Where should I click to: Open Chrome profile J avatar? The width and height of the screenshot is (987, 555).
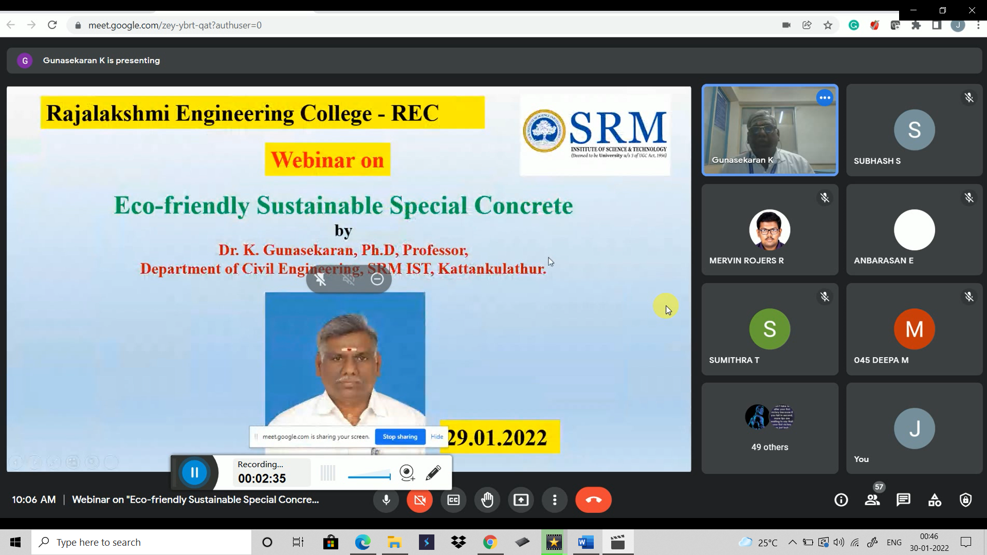point(957,25)
